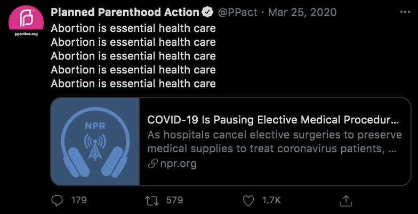Follow the npr.org domain link
Screen dimensions: 418x214
pos(179,164)
